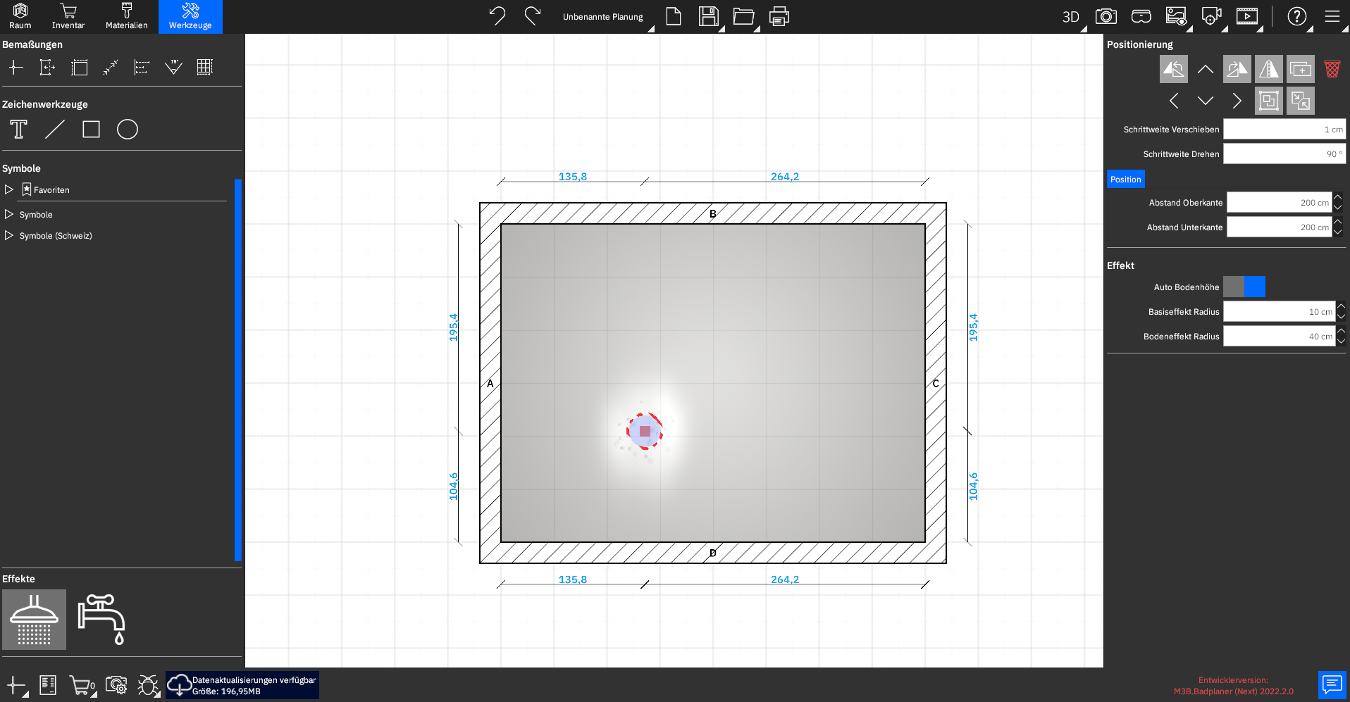Decrease the Abstand Unterkante value
This screenshot has height=702, width=1350.
[x=1338, y=232]
